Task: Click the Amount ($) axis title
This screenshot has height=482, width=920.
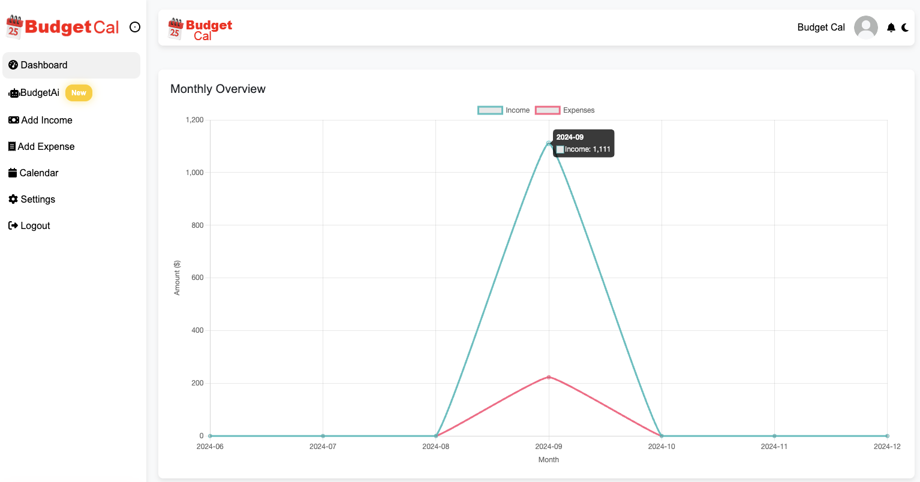Action: (177, 278)
